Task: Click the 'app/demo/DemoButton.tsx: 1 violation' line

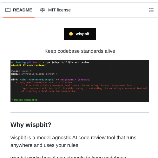Action: click(x=46, y=83)
